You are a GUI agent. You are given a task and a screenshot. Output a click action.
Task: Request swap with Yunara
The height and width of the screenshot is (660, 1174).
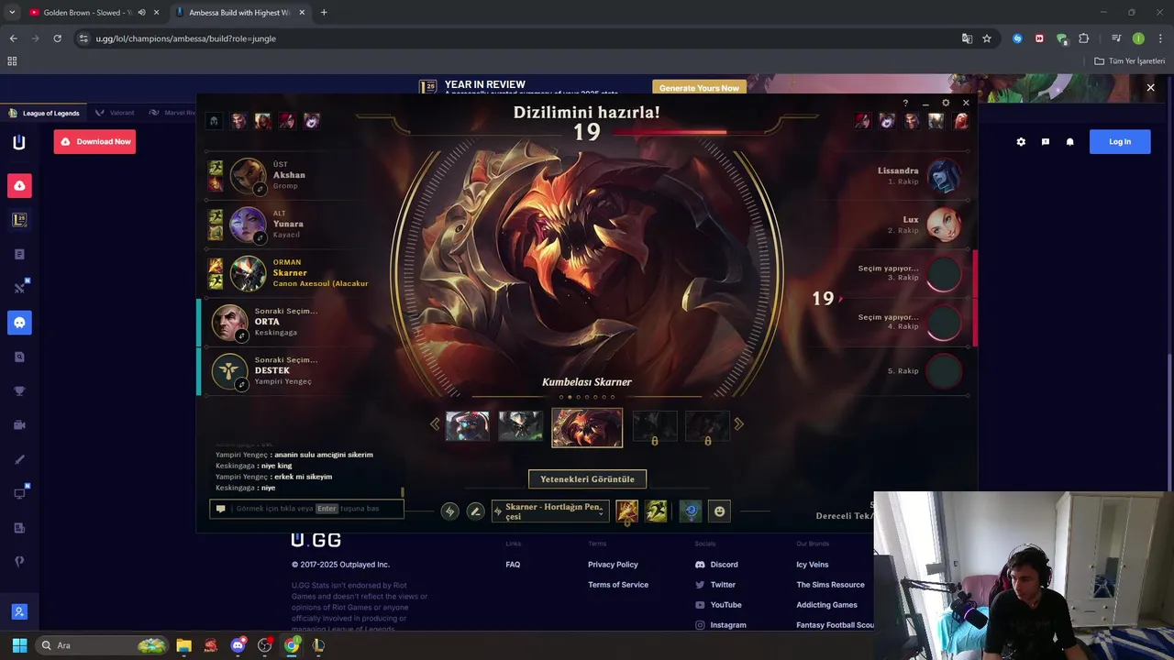click(260, 237)
